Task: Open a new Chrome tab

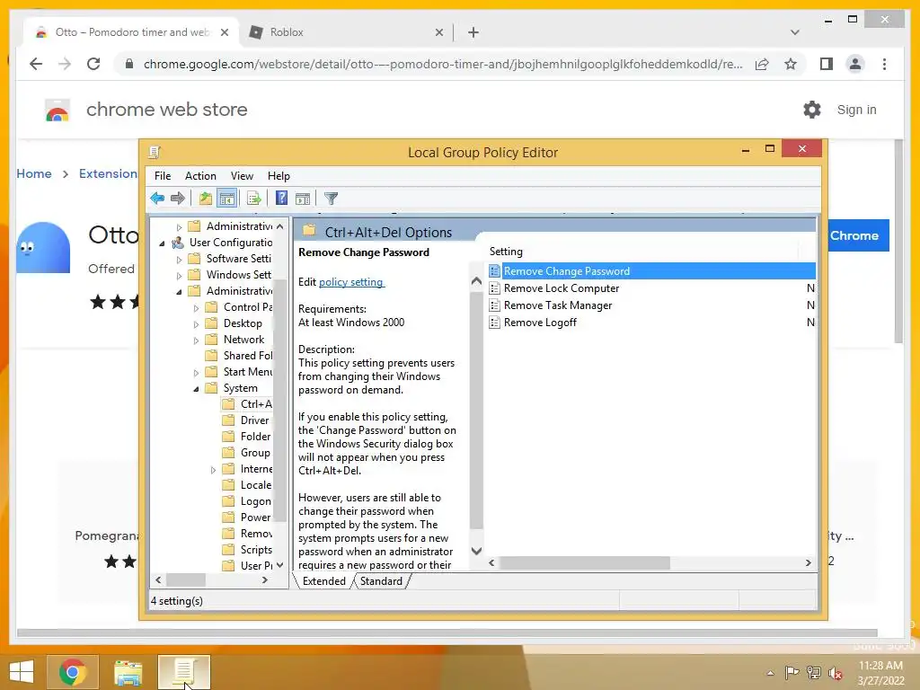Action: click(473, 32)
